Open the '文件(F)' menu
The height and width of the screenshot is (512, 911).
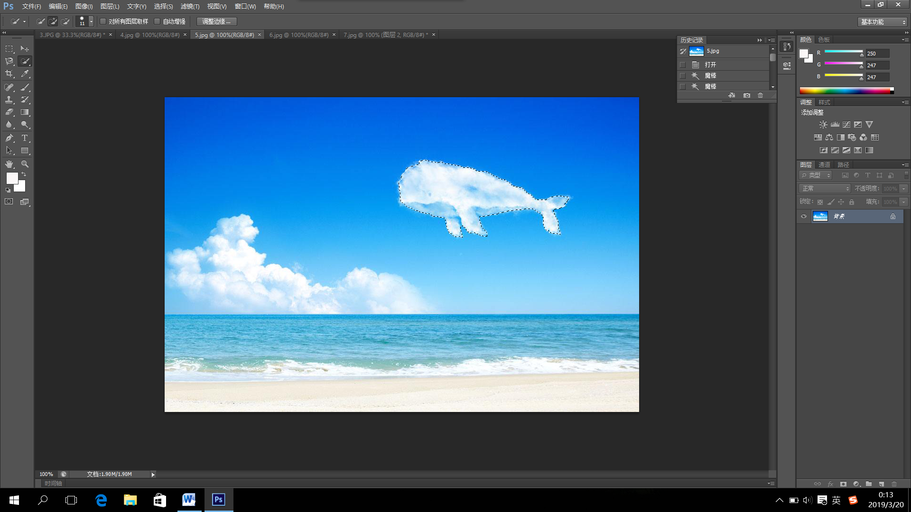(x=31, y=7)
